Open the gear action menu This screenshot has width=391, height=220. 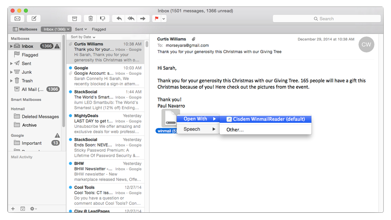coord(33,209)
